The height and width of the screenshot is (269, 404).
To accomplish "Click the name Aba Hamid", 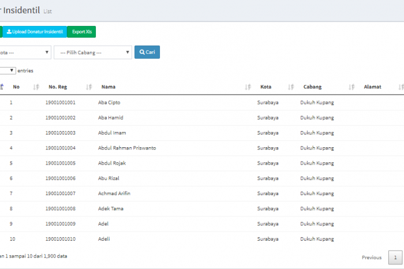I will [x=111, y=118].
